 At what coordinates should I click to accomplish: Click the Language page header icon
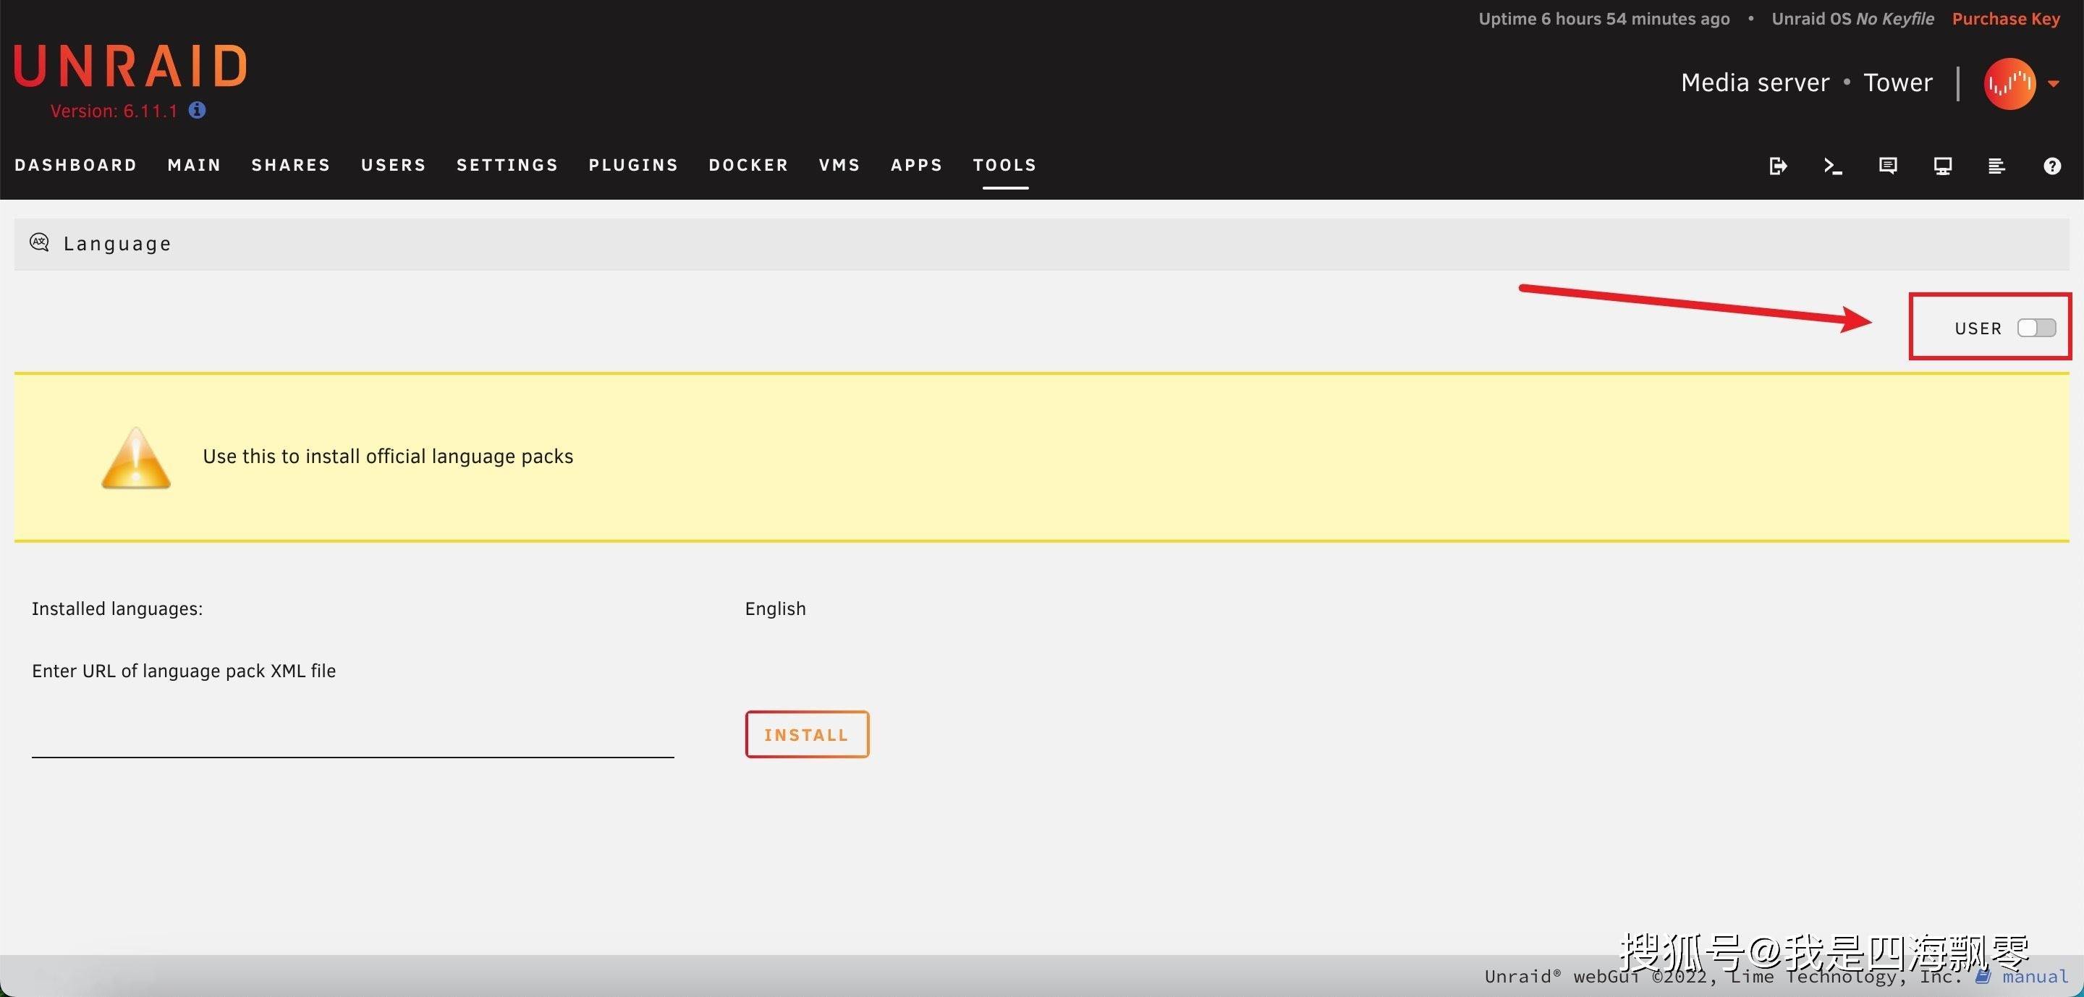[x=39, y=242]
